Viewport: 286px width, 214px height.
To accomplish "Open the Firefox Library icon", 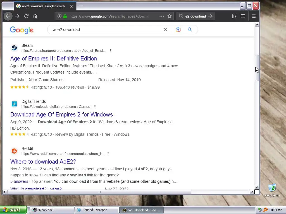I will click(234, 16).
